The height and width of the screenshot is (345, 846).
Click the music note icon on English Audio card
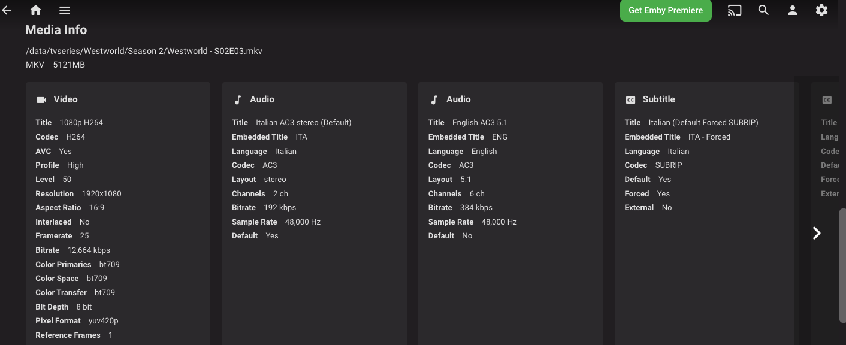click(x=434, y=100)
